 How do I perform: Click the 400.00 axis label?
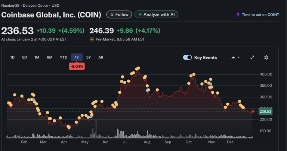click(266, 74)
